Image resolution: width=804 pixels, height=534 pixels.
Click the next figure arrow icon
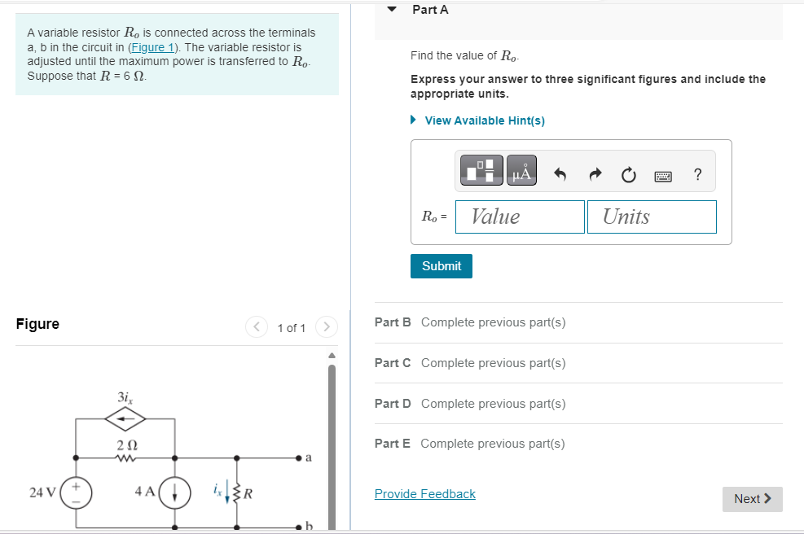pos(326,327)
